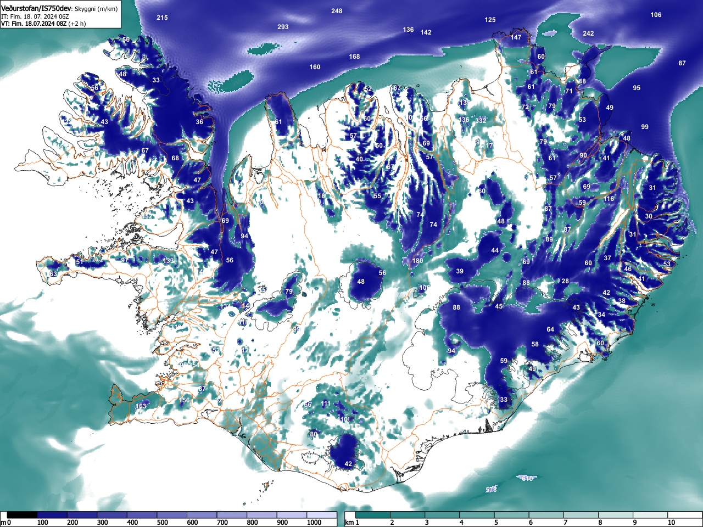Click visibility value 610 south of Iceland
This screenshot has width=703, height=527.
point(527,479)
